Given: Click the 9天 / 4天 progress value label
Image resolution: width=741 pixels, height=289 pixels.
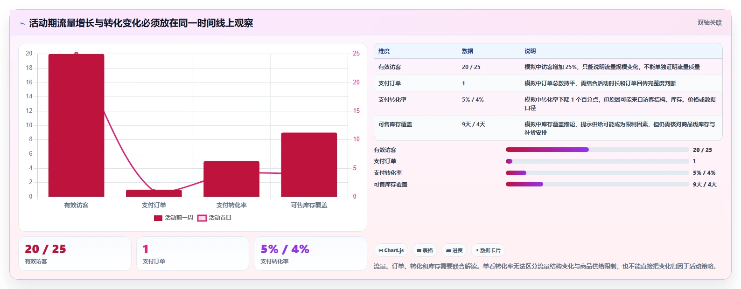Looking at the screenshot, I should (705, 185).
